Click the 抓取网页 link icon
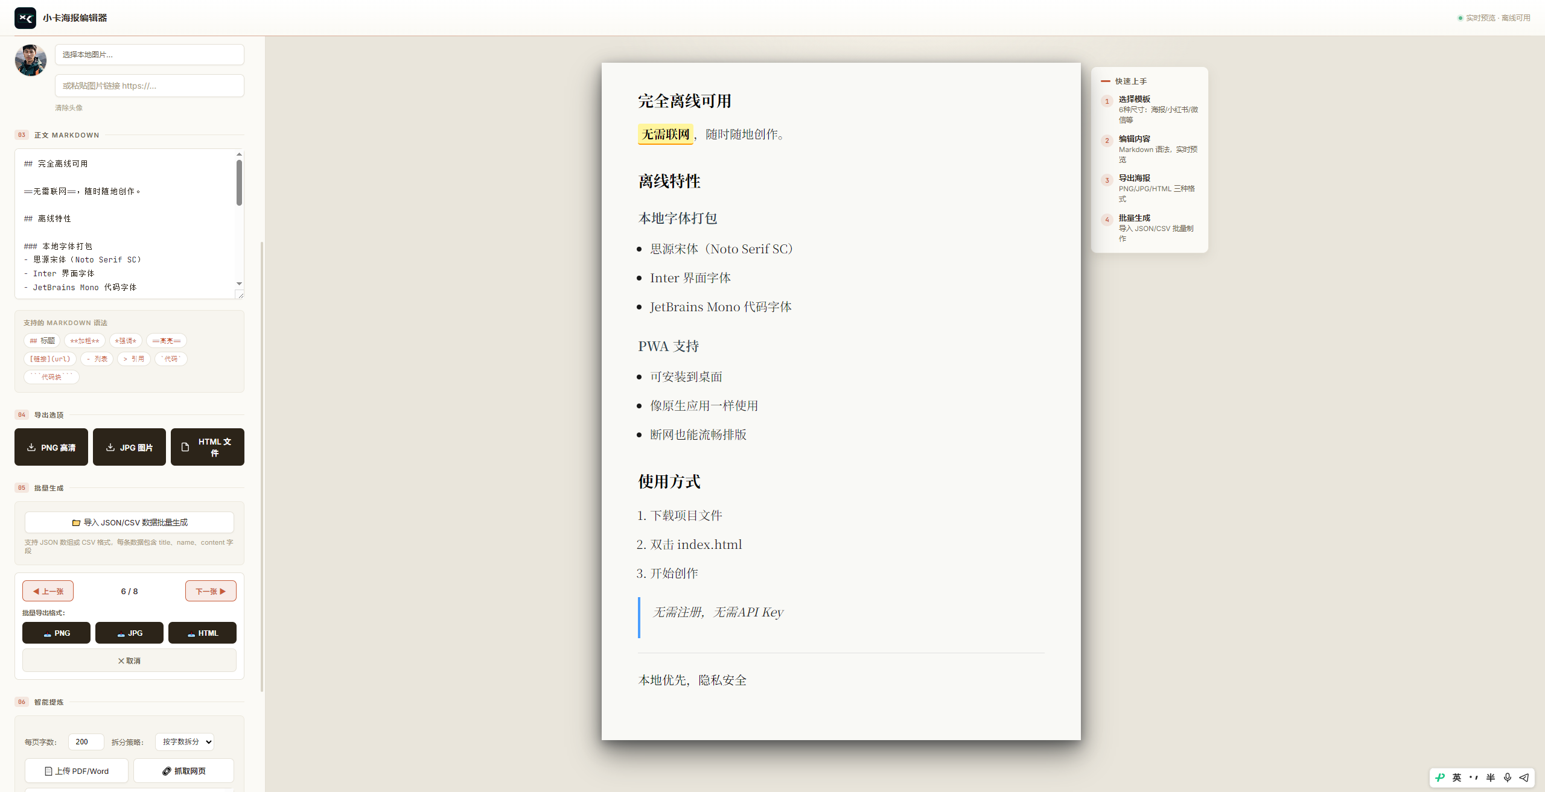Screen dimensions: 1545x792 pyautogui.click(x=167, y=771)
